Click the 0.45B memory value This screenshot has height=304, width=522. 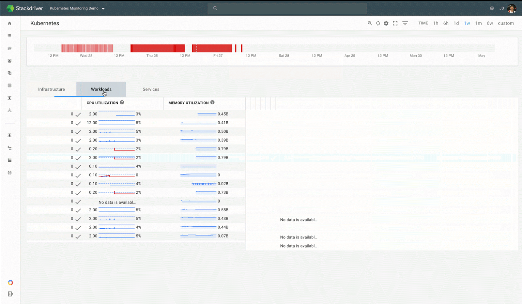click(223, 114)
